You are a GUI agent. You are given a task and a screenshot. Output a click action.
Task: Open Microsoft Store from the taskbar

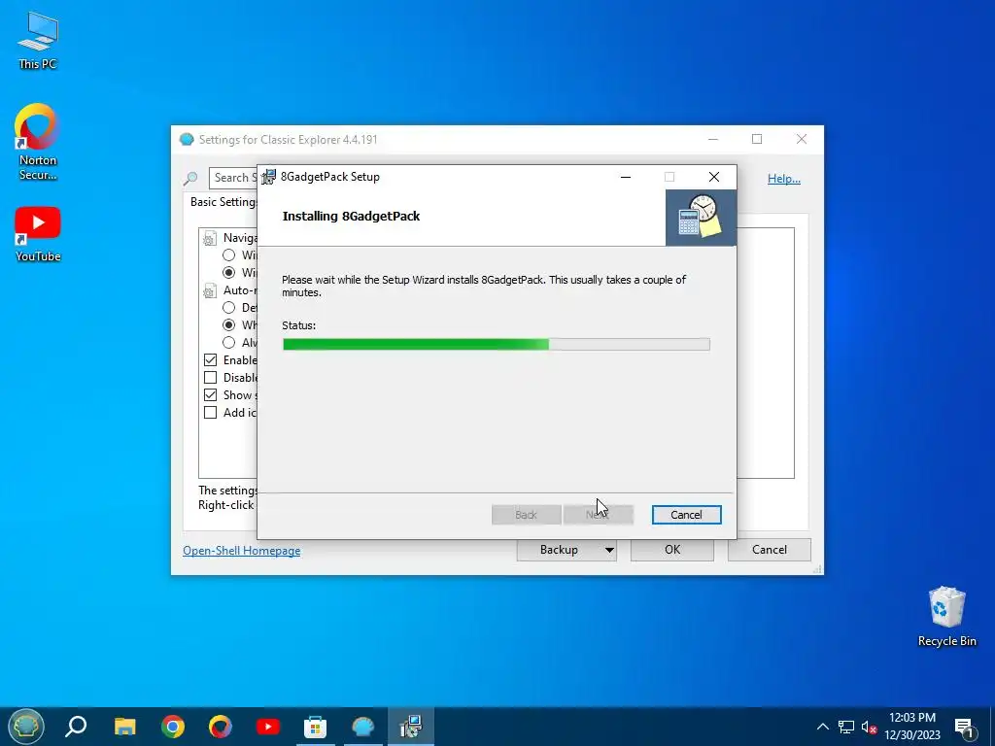[x=316, y=727]
